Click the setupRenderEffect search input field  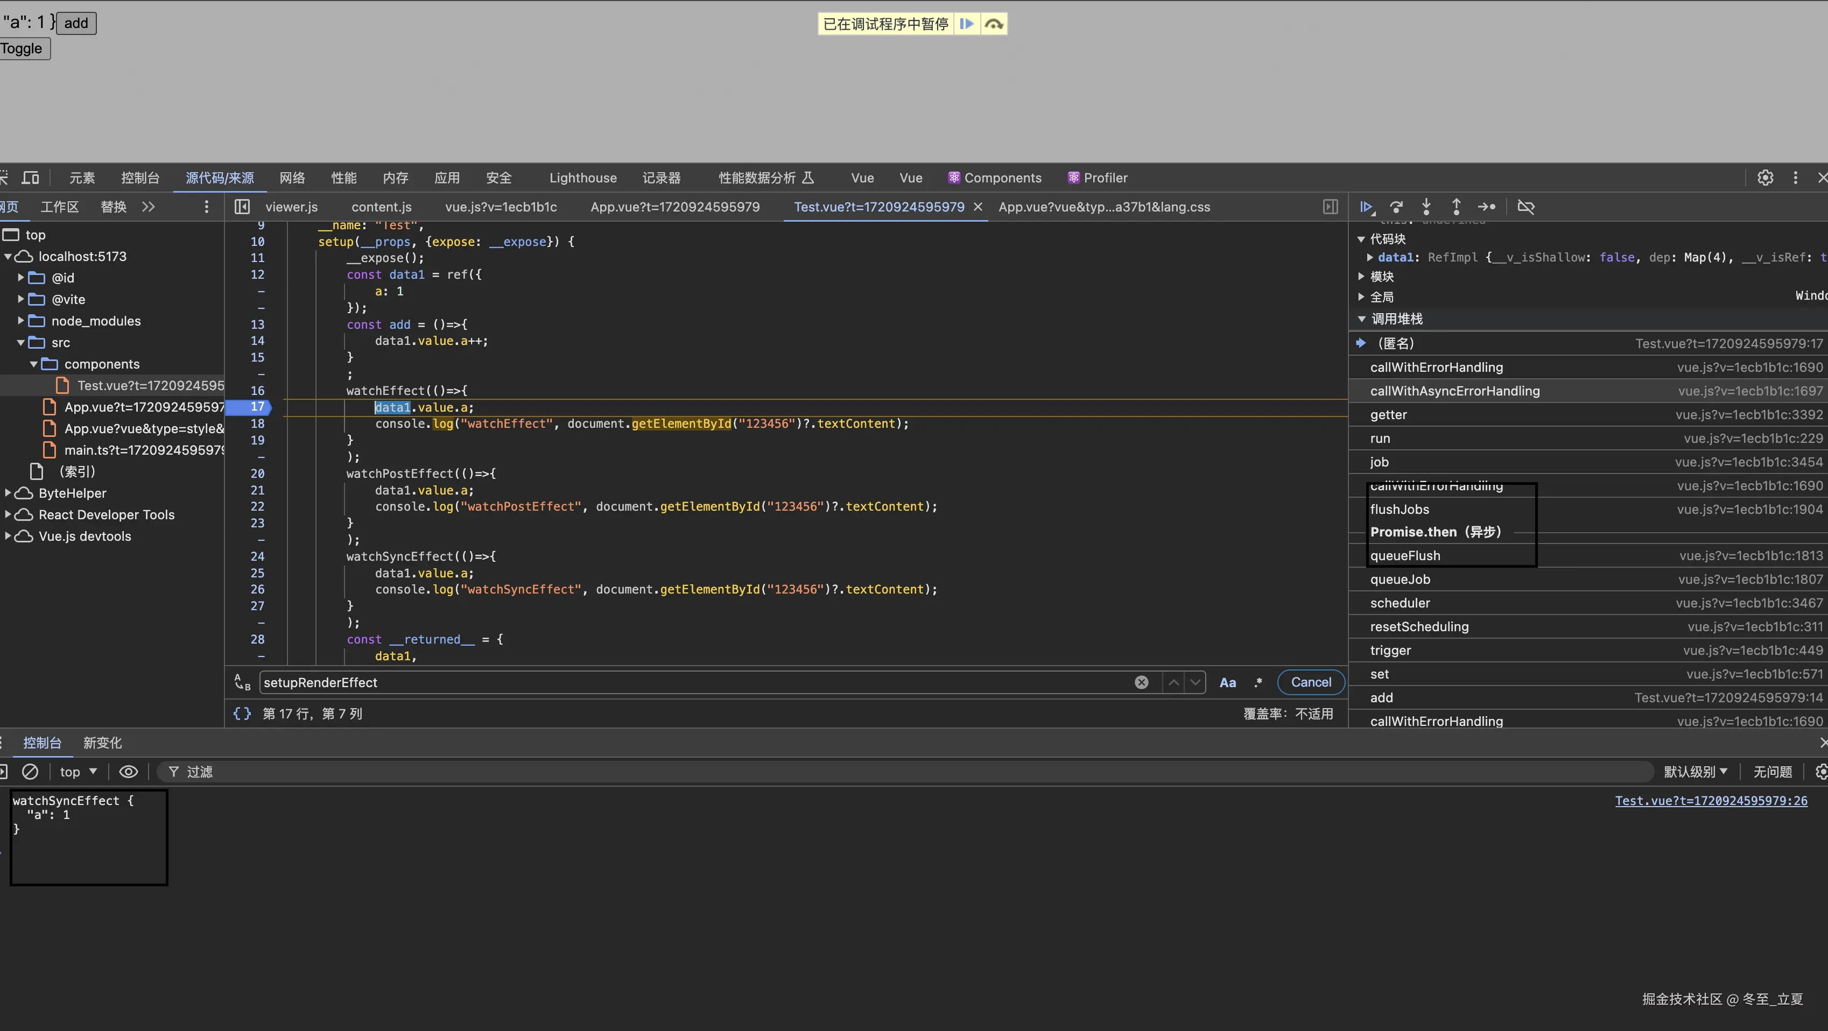click(695, 683)
